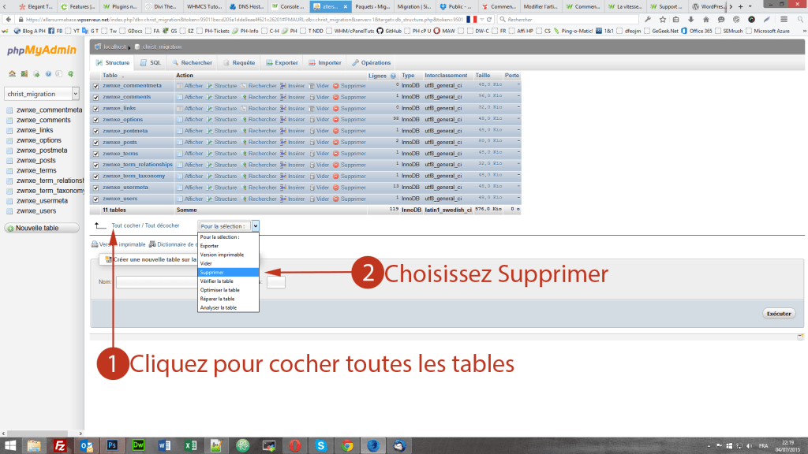Uncheck the zwnxe_usermeta table checkbox
Viewport: 808px width, 454px height.
tap(95, 188)
